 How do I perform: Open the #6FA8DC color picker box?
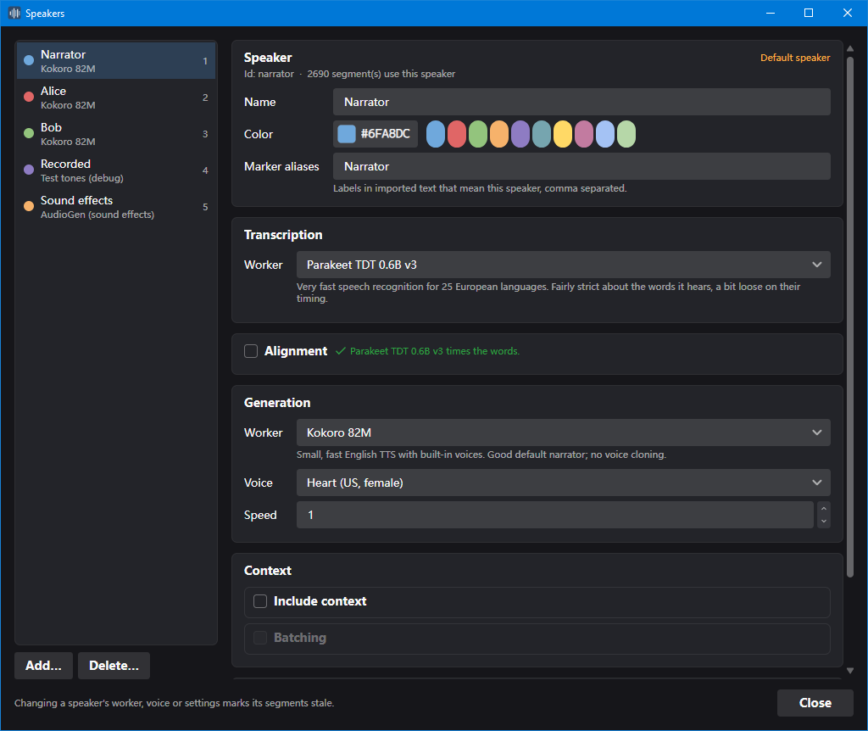[376, 134]
